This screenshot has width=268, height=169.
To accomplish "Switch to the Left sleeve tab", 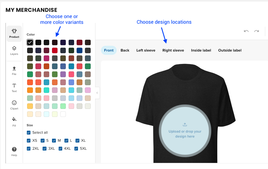I will tap(146, 50).
